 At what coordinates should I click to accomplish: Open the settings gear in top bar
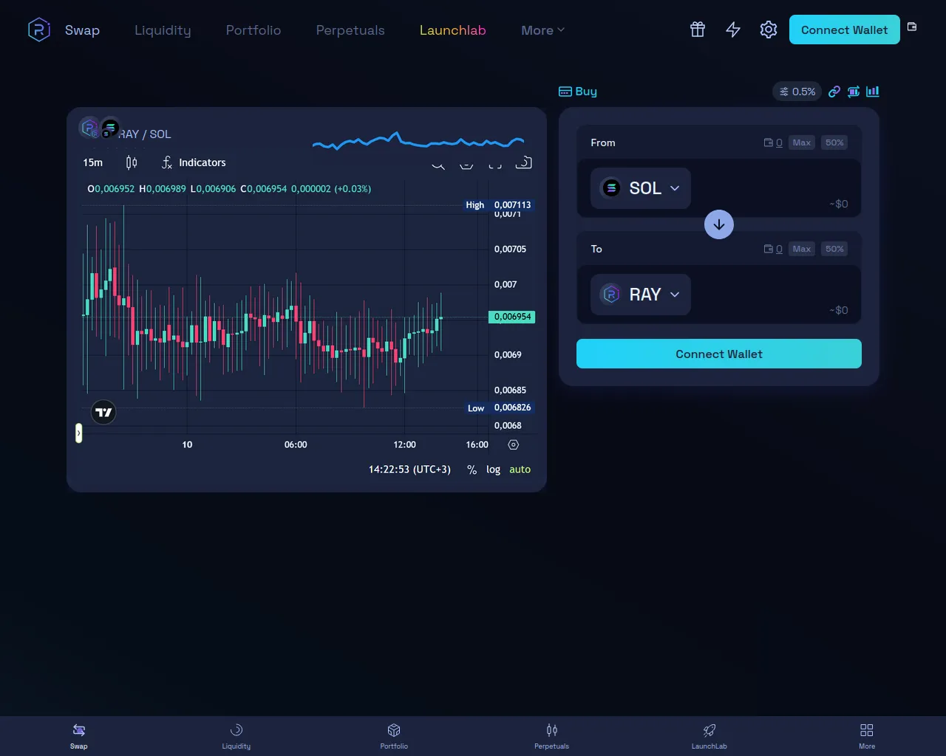[768, 30]
